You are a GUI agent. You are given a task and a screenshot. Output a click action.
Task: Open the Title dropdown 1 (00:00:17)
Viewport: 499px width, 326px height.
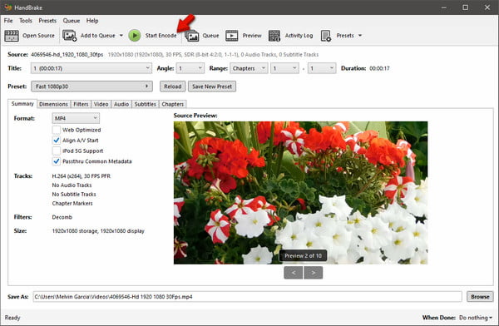click(x=91, y=68)
